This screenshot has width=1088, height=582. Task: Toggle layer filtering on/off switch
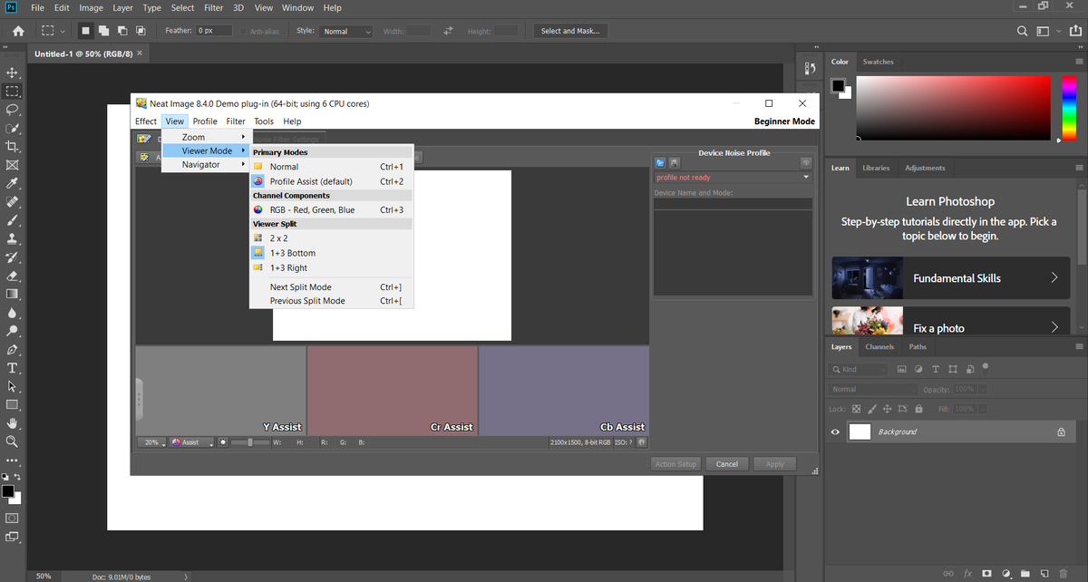(986, 367)
